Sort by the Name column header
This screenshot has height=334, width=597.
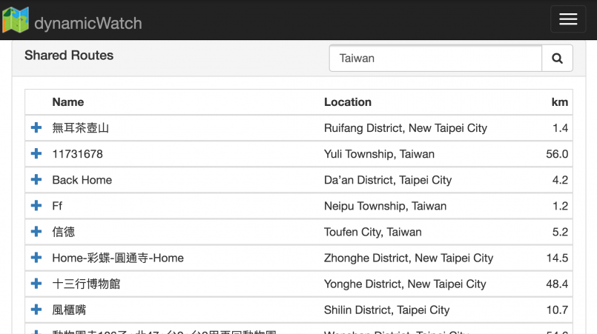pyautogui.click(x=68, y=102)
